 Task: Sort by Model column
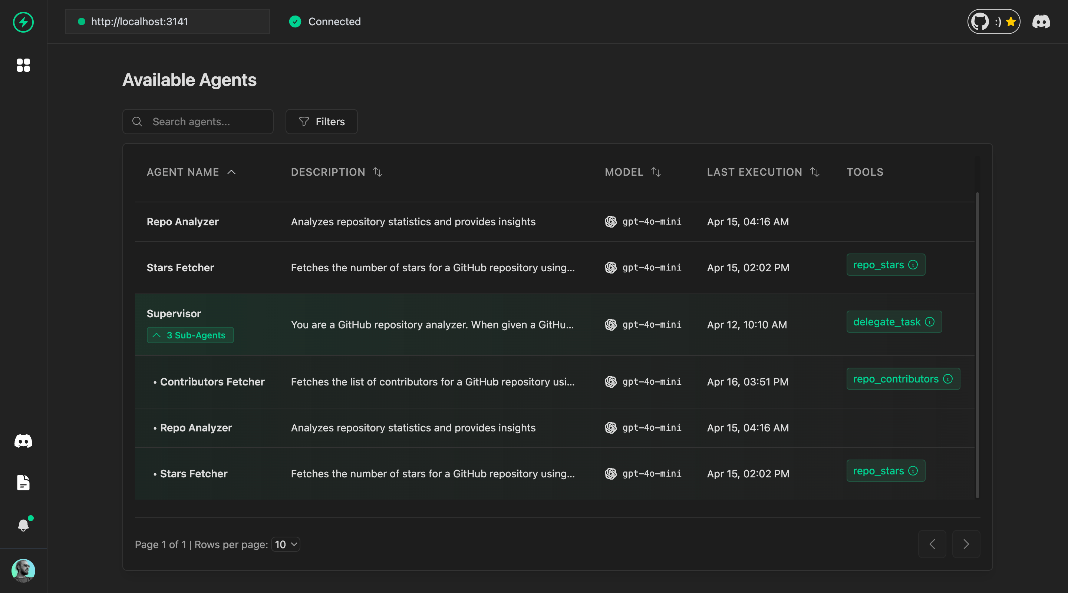click(632, 172)
